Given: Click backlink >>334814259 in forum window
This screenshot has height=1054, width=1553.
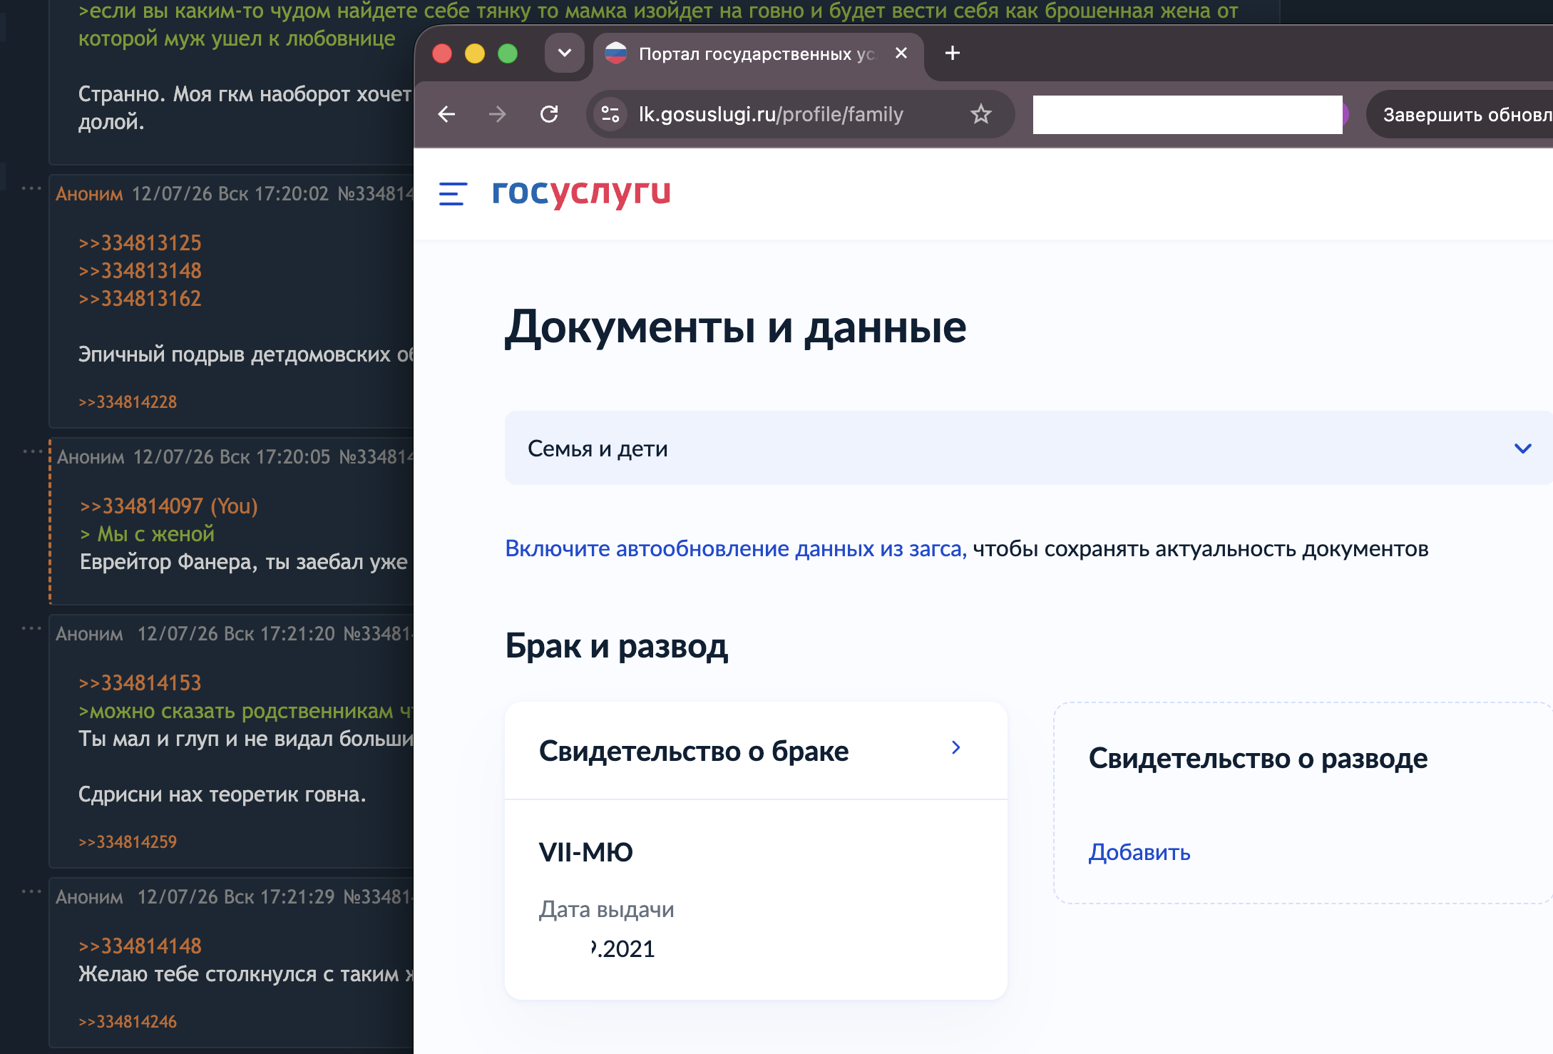Looking at the screenshot, I should (x=128, y=841).
